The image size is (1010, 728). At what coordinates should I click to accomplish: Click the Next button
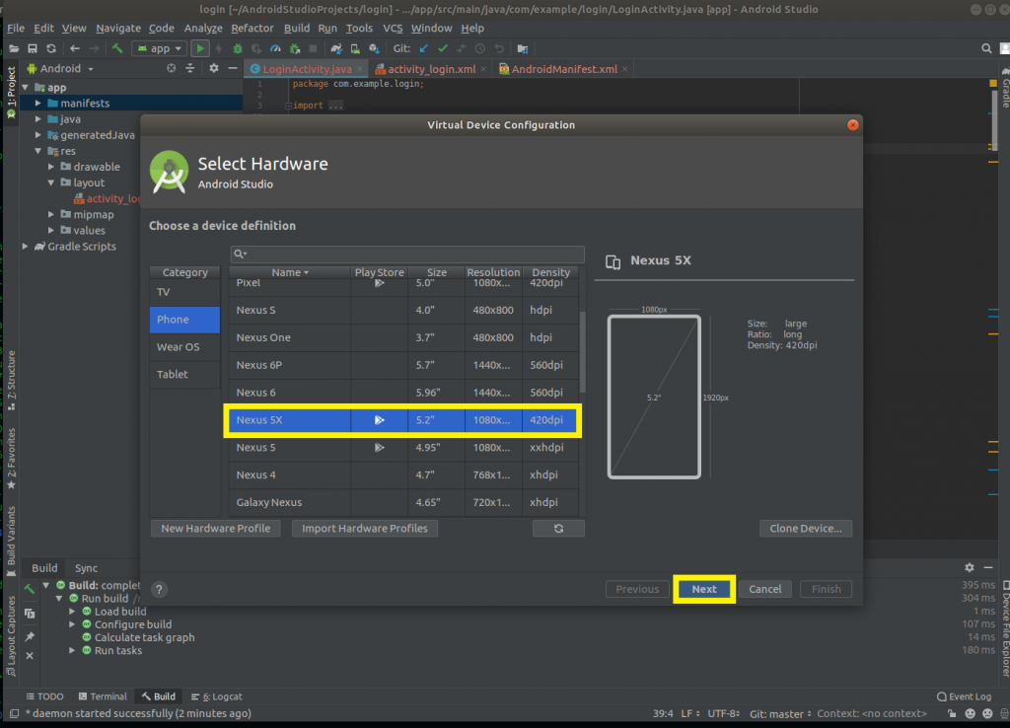(x=704, y=589)
